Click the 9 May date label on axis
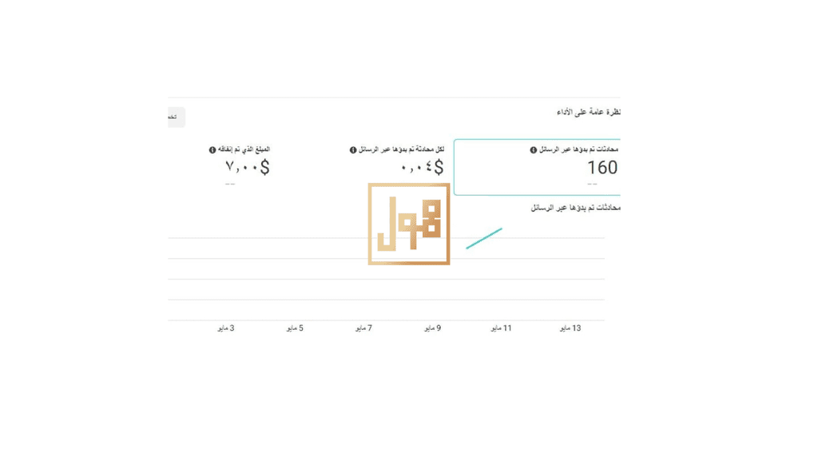 click(x=432, y=328)
